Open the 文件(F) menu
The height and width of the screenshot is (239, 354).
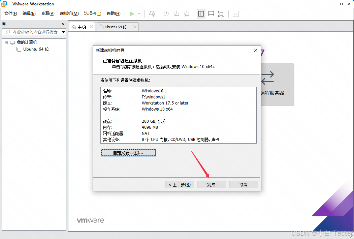point(11,13)
